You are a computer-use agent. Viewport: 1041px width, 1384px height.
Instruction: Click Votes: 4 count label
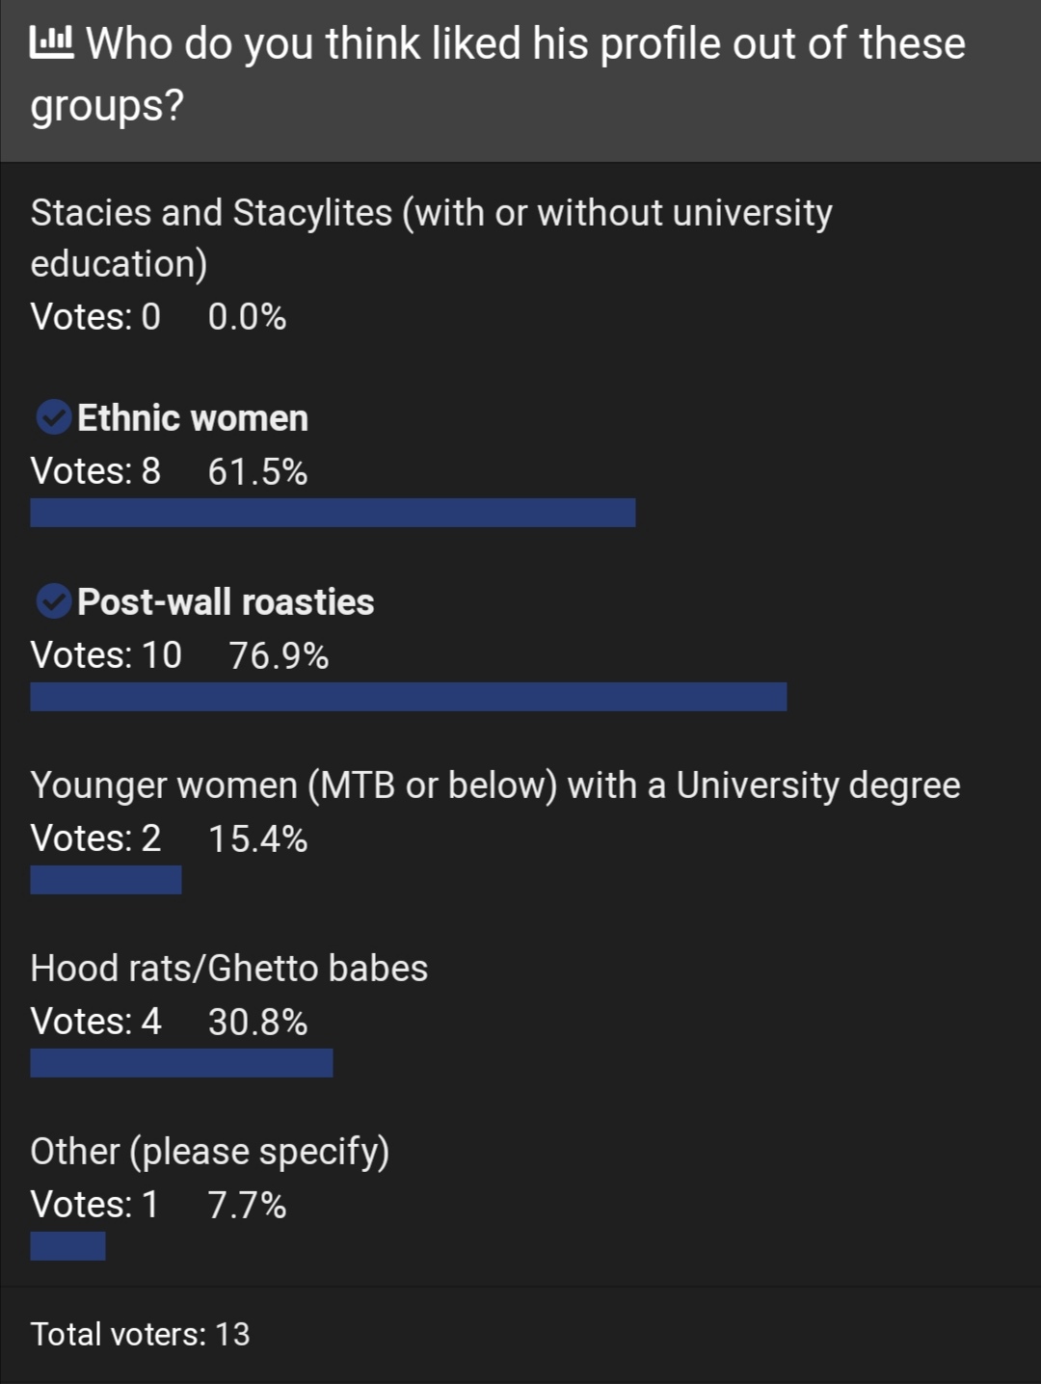pos(95,1022)
